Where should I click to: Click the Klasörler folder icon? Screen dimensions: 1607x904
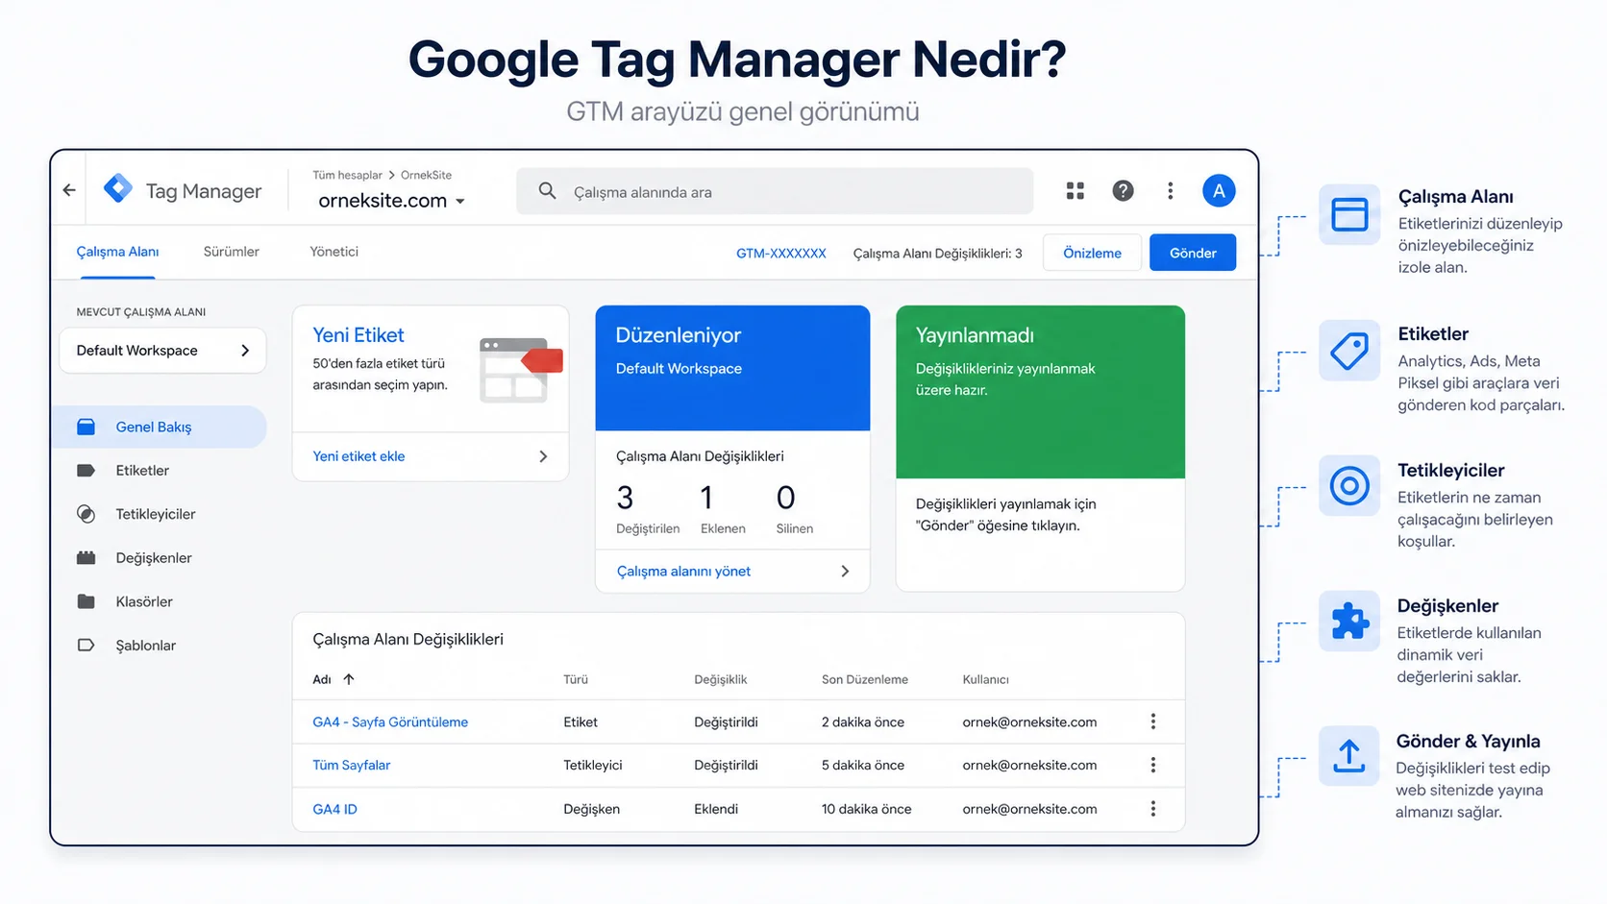(x=86, y=601)
